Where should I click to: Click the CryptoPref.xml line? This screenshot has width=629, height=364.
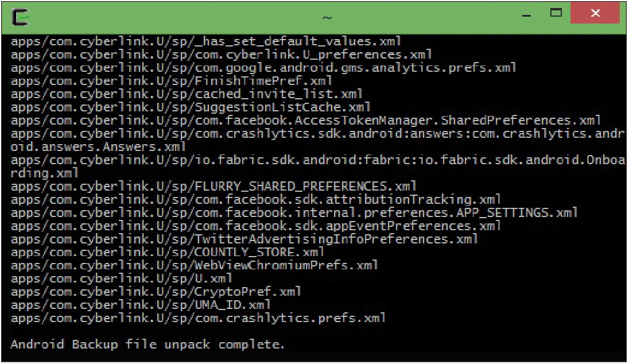[156, 292]
